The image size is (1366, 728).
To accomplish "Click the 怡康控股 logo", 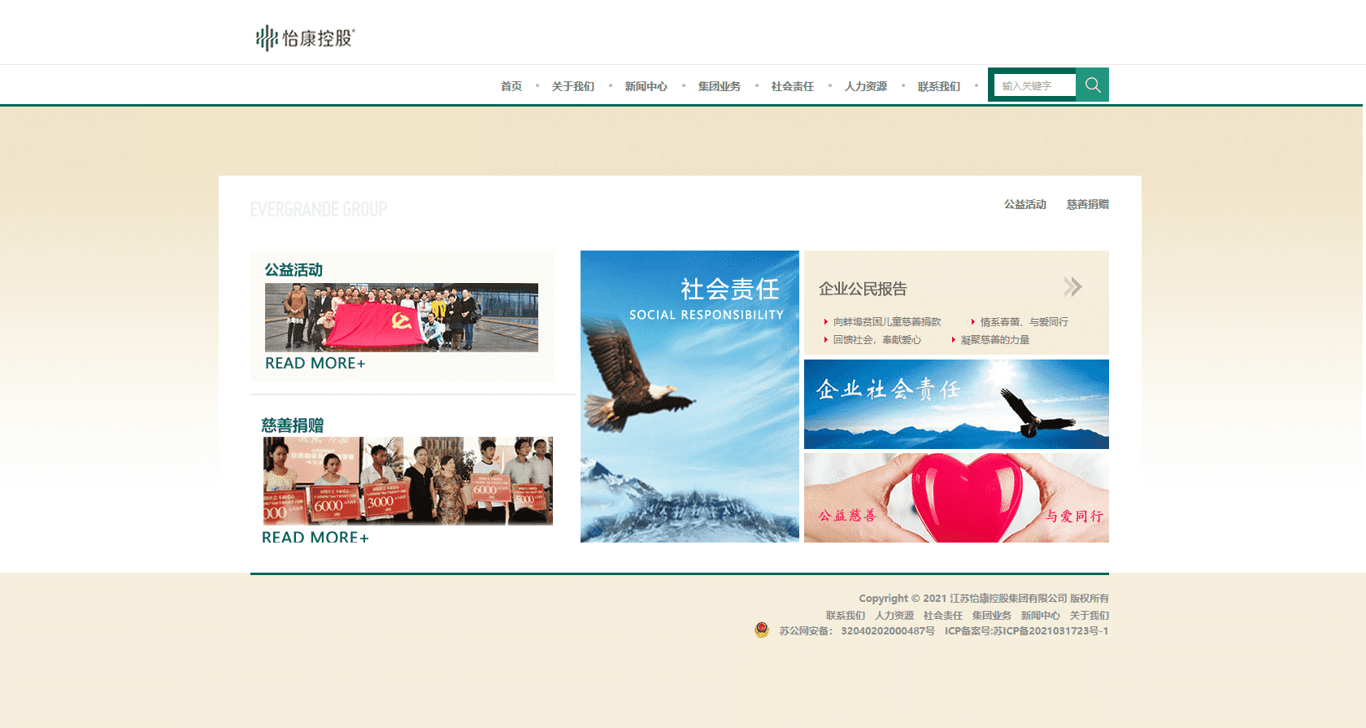I will tap(306, 37).
